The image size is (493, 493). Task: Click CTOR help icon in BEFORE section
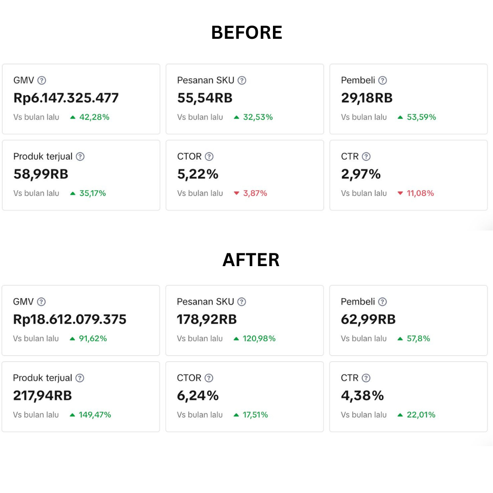click(x=209, y=157)
